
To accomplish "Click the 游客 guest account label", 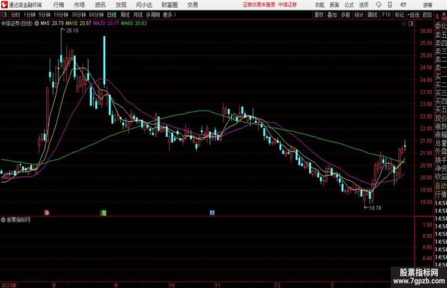I will click(x=427, y=5).
